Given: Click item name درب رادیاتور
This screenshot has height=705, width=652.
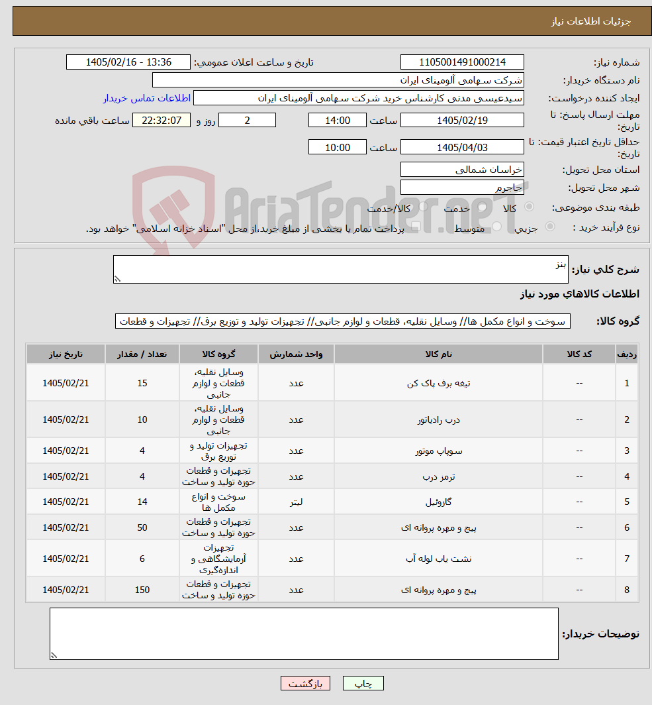Looking at the screenshot, I should coord(438,419).
